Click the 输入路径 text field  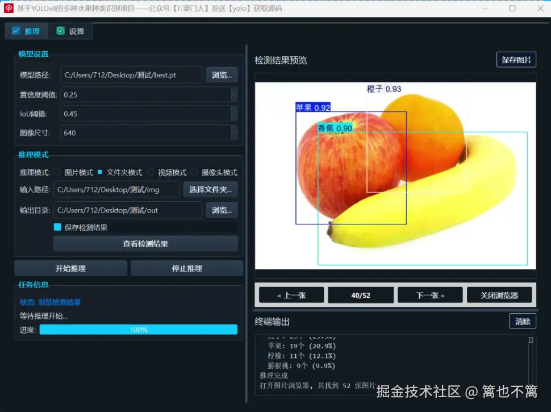click(116, 189)
